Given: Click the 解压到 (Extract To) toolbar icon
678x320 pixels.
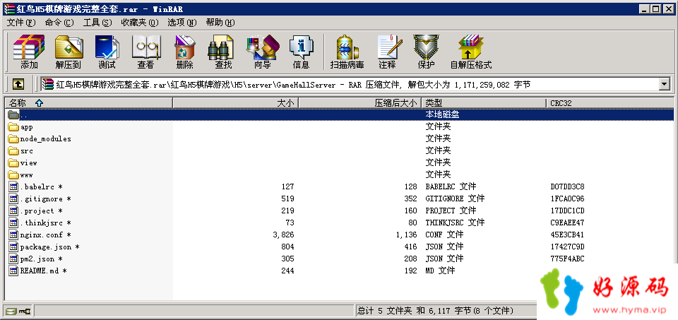Looking at the screenshot, I should pyautogui.click(x=69, y=47).
